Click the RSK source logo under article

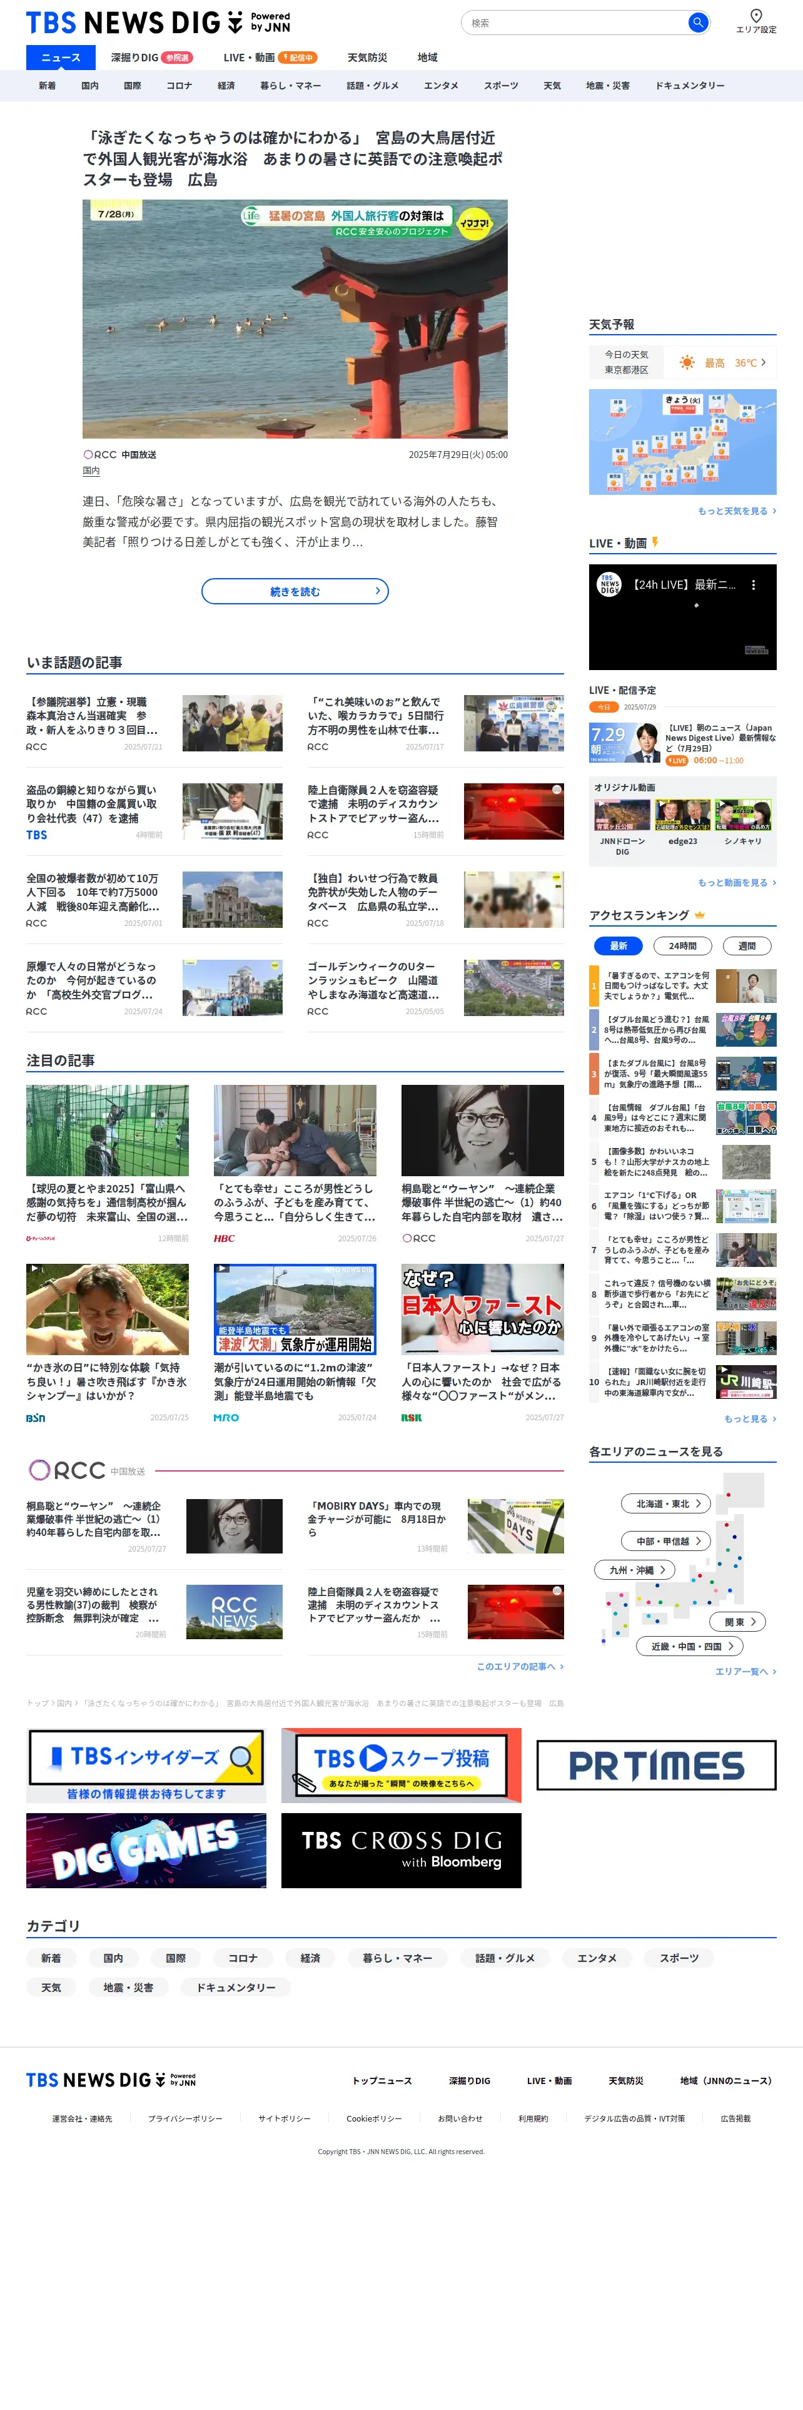[x=412, y=1417]
